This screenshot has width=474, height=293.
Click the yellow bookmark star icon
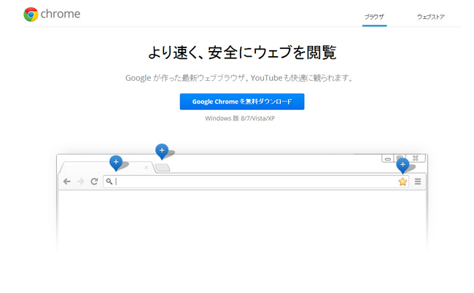pyautogui.click(x=403, y=181)
